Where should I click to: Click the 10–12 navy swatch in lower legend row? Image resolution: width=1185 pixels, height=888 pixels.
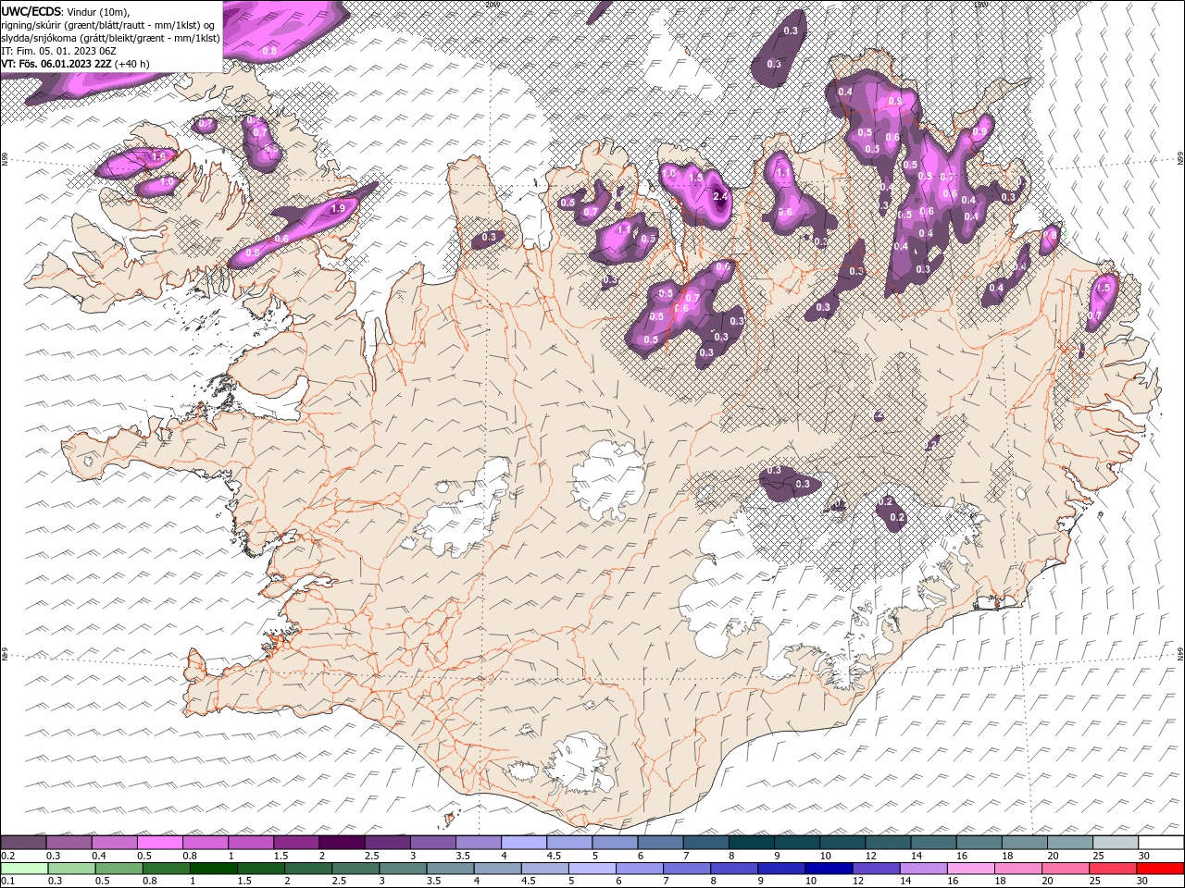[829, 869]
